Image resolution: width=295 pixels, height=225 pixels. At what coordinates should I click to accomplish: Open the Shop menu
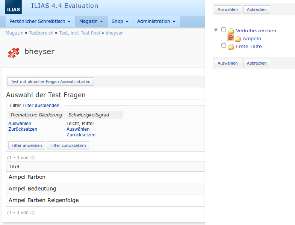pyautogui.click(x=120, y=21)
